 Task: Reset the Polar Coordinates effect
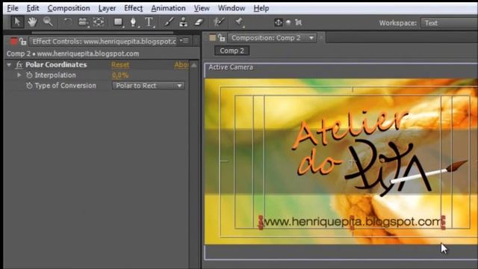(x=120, y=65)
